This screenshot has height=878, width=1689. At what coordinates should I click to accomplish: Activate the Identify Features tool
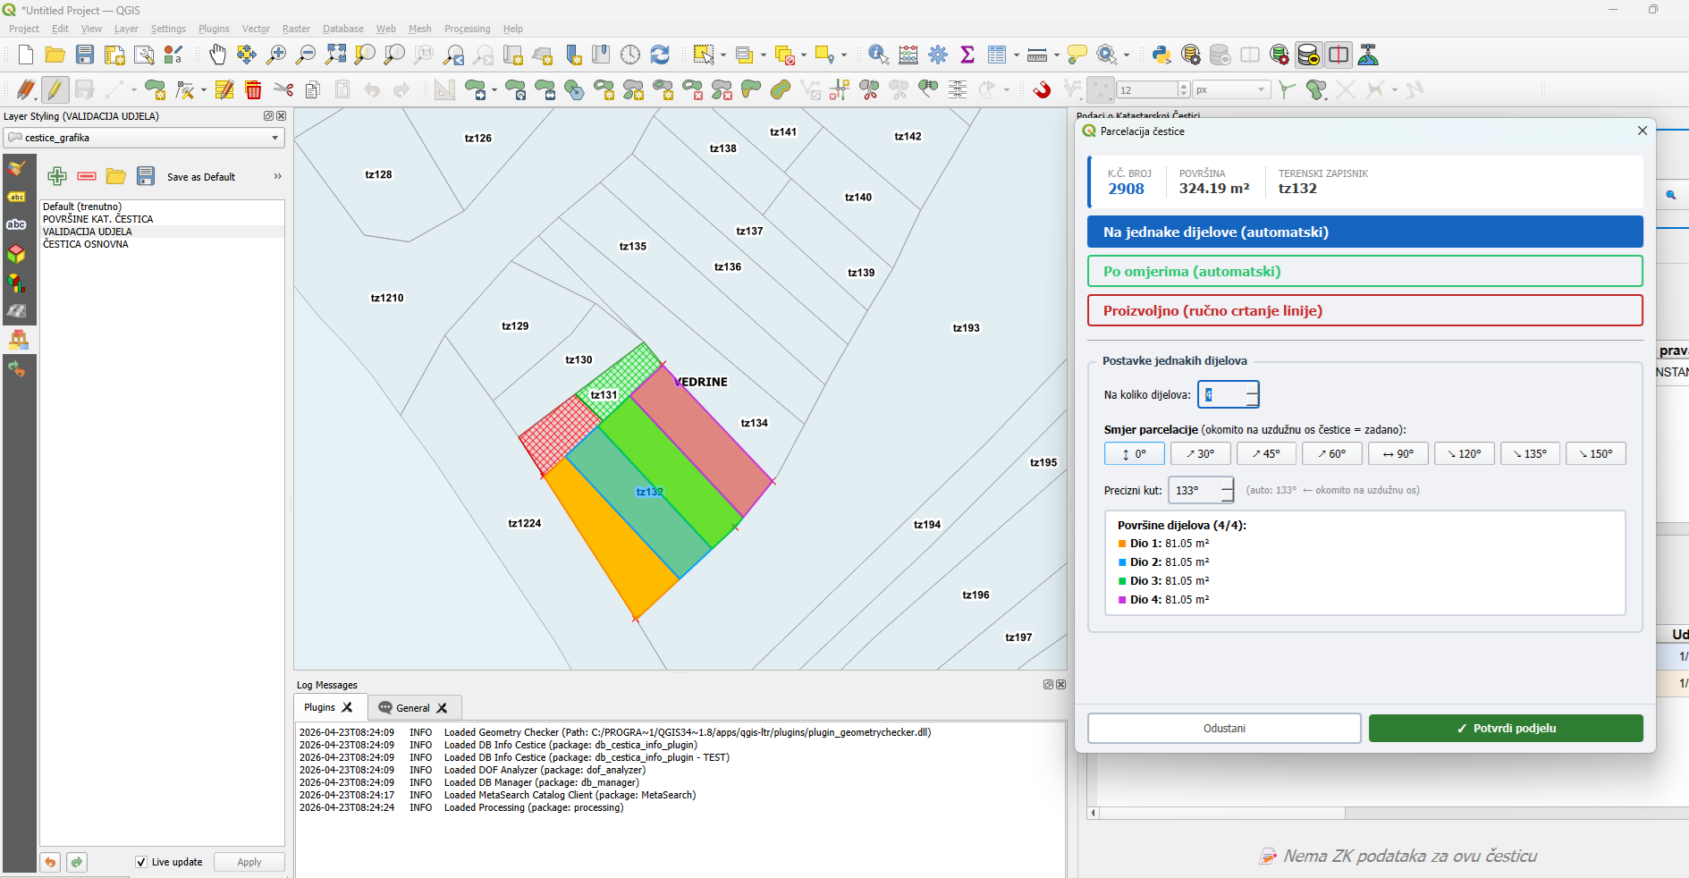pos(878,55)
